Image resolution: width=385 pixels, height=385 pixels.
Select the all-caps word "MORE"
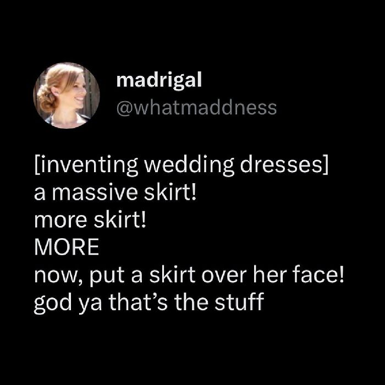point(67,247)
